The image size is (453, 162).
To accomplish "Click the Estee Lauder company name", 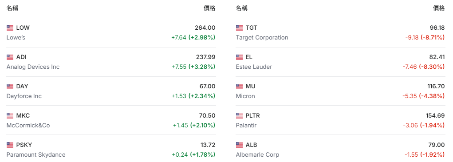I will [254, 67].
